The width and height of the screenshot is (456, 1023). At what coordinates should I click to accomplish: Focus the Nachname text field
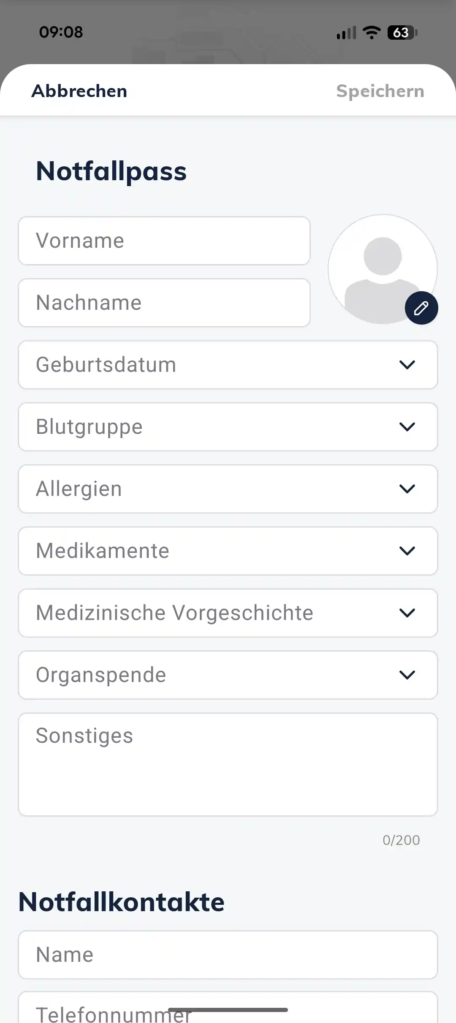pos(164,303)
